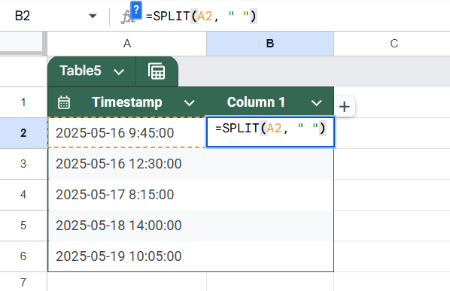Expand the Column 1 header dropdown
The height and width of the screenshot is (291, 450).
(316, 102)
